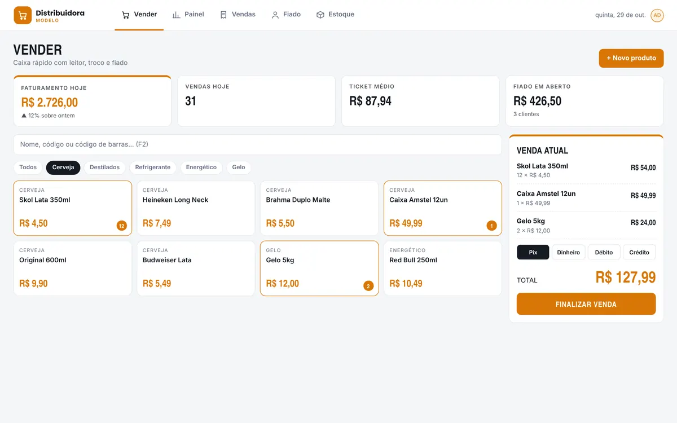Click the Vendas Hoje stat card
Viewport: 677px width, 423px height.
[x=257, y=101]
